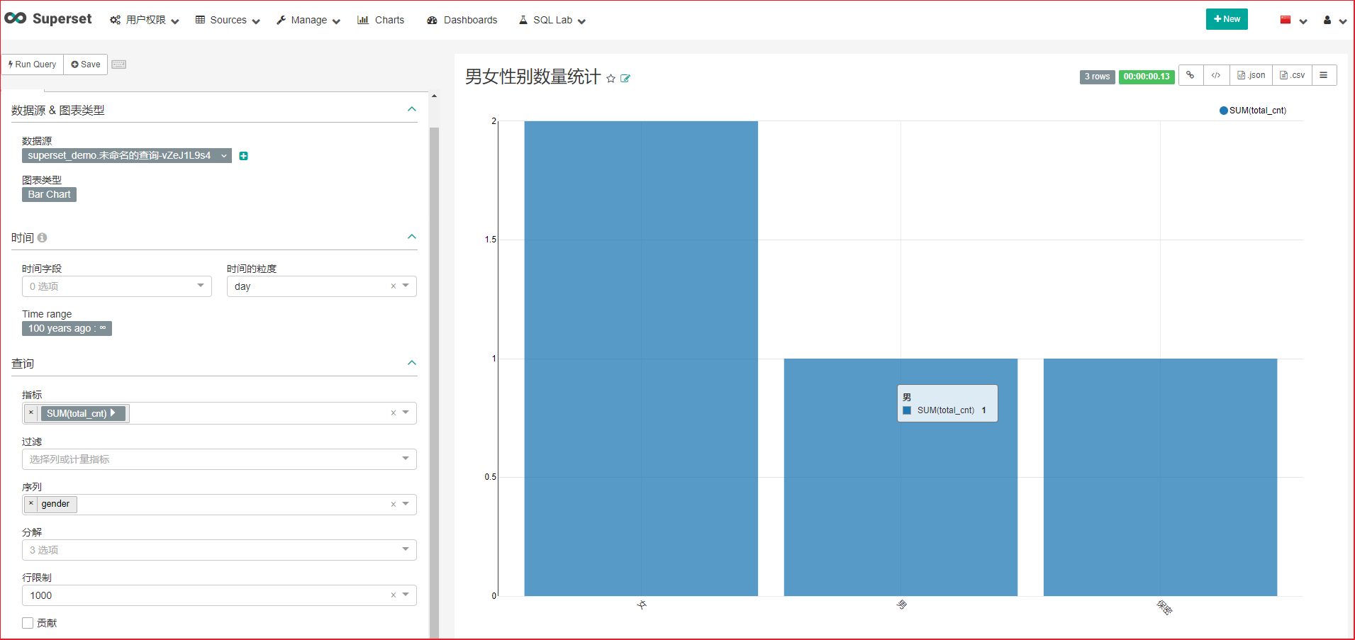Click the Superset logo
The width and height of the screenshot is (1355, 640).
point(48,19)
